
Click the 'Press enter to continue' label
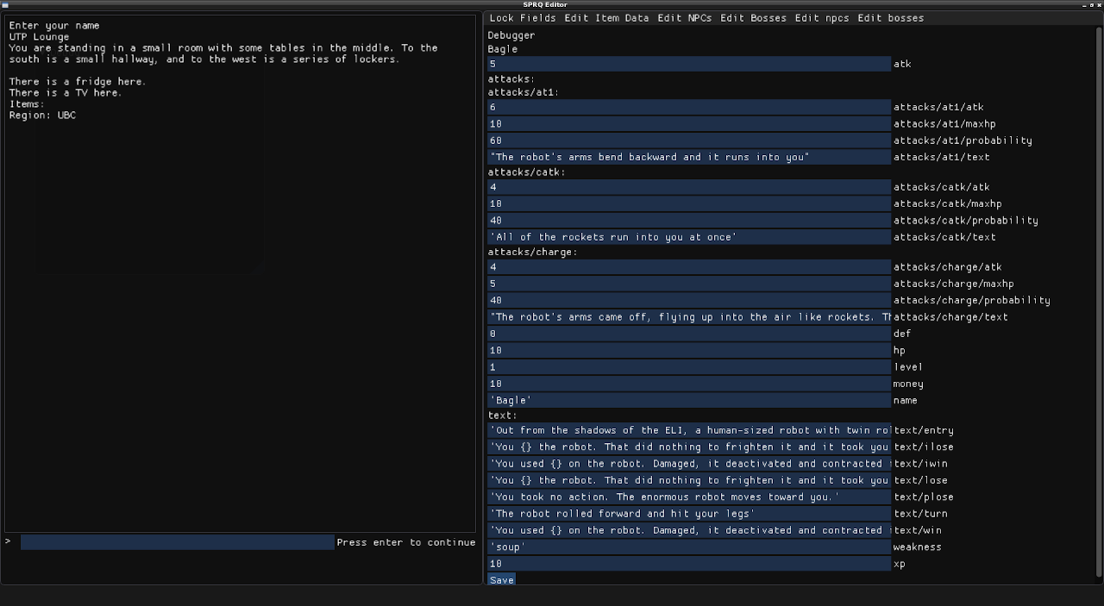pos(406,542)
